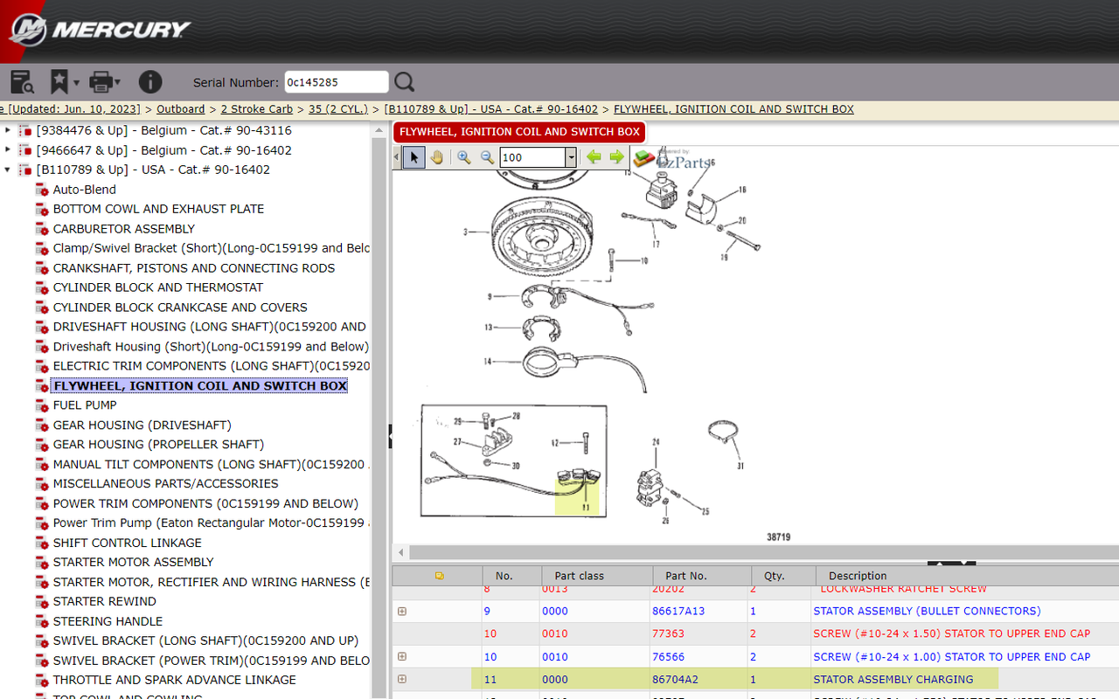Click the Mercury logo
1119x699 pixels.
[x=100, y=30]
